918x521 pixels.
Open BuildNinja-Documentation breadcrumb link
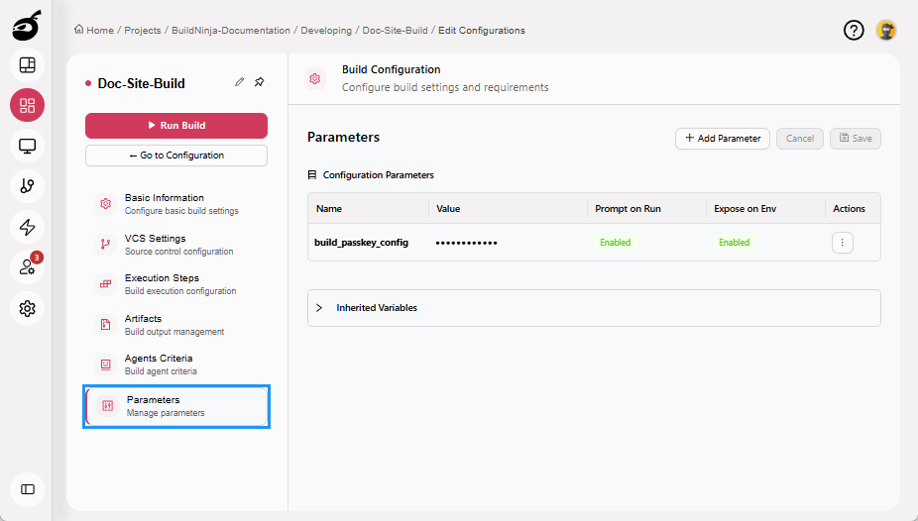click(231, 30)
